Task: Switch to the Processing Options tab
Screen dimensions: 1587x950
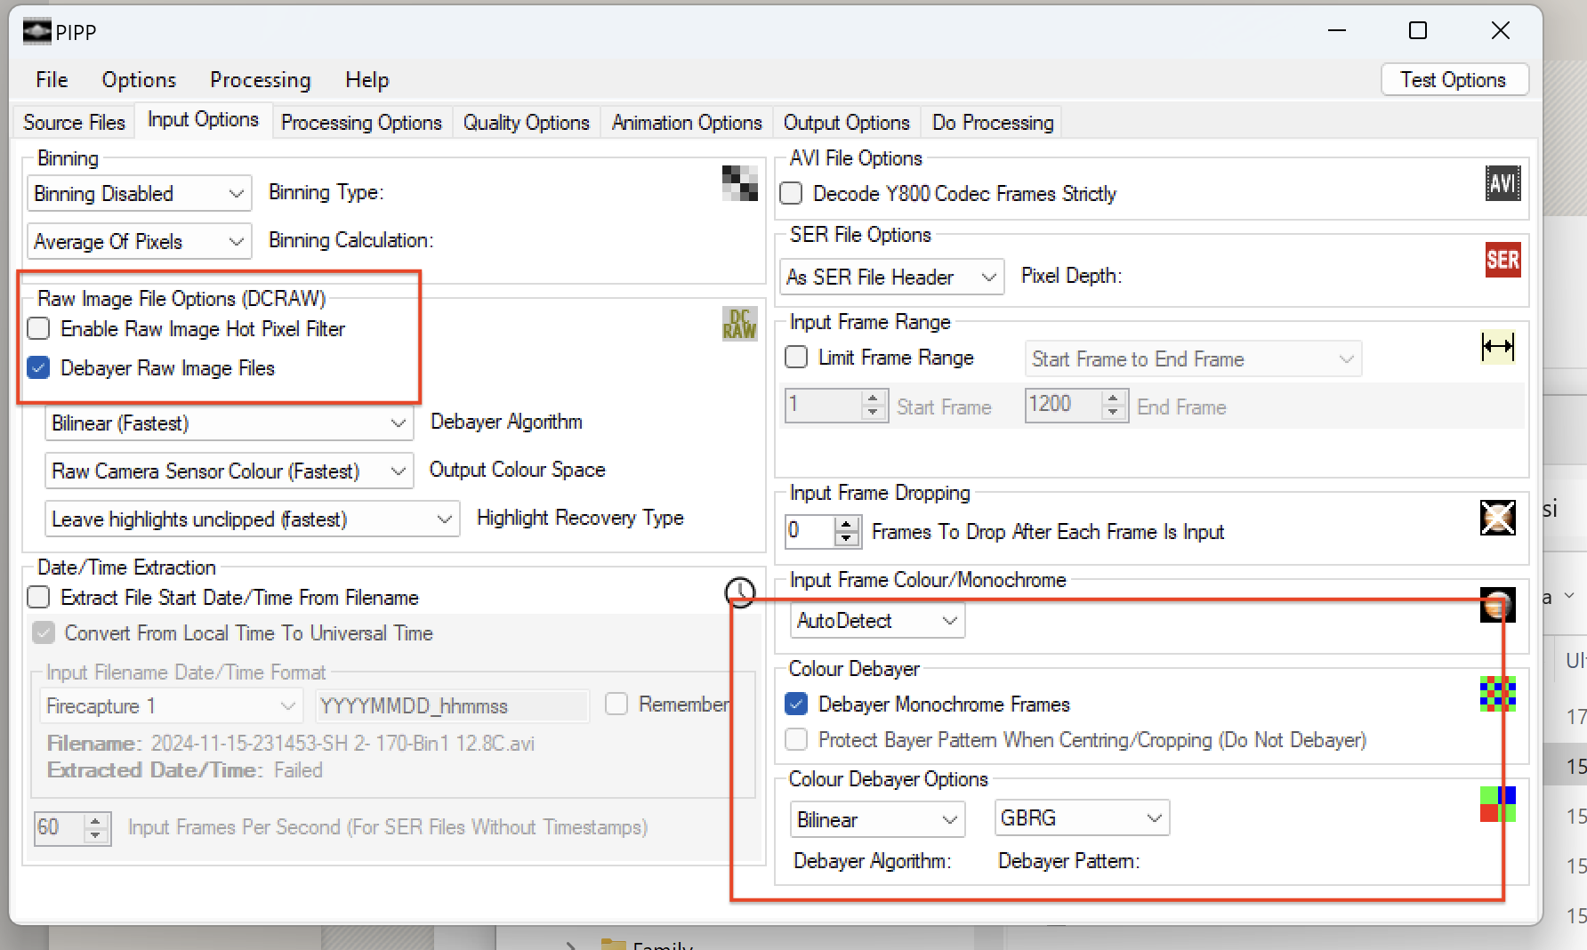Action: 361,123
